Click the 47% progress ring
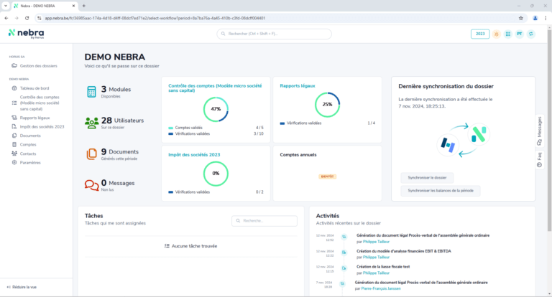The width and height of the screenshot is (552, 297). (x=216, y=109)
